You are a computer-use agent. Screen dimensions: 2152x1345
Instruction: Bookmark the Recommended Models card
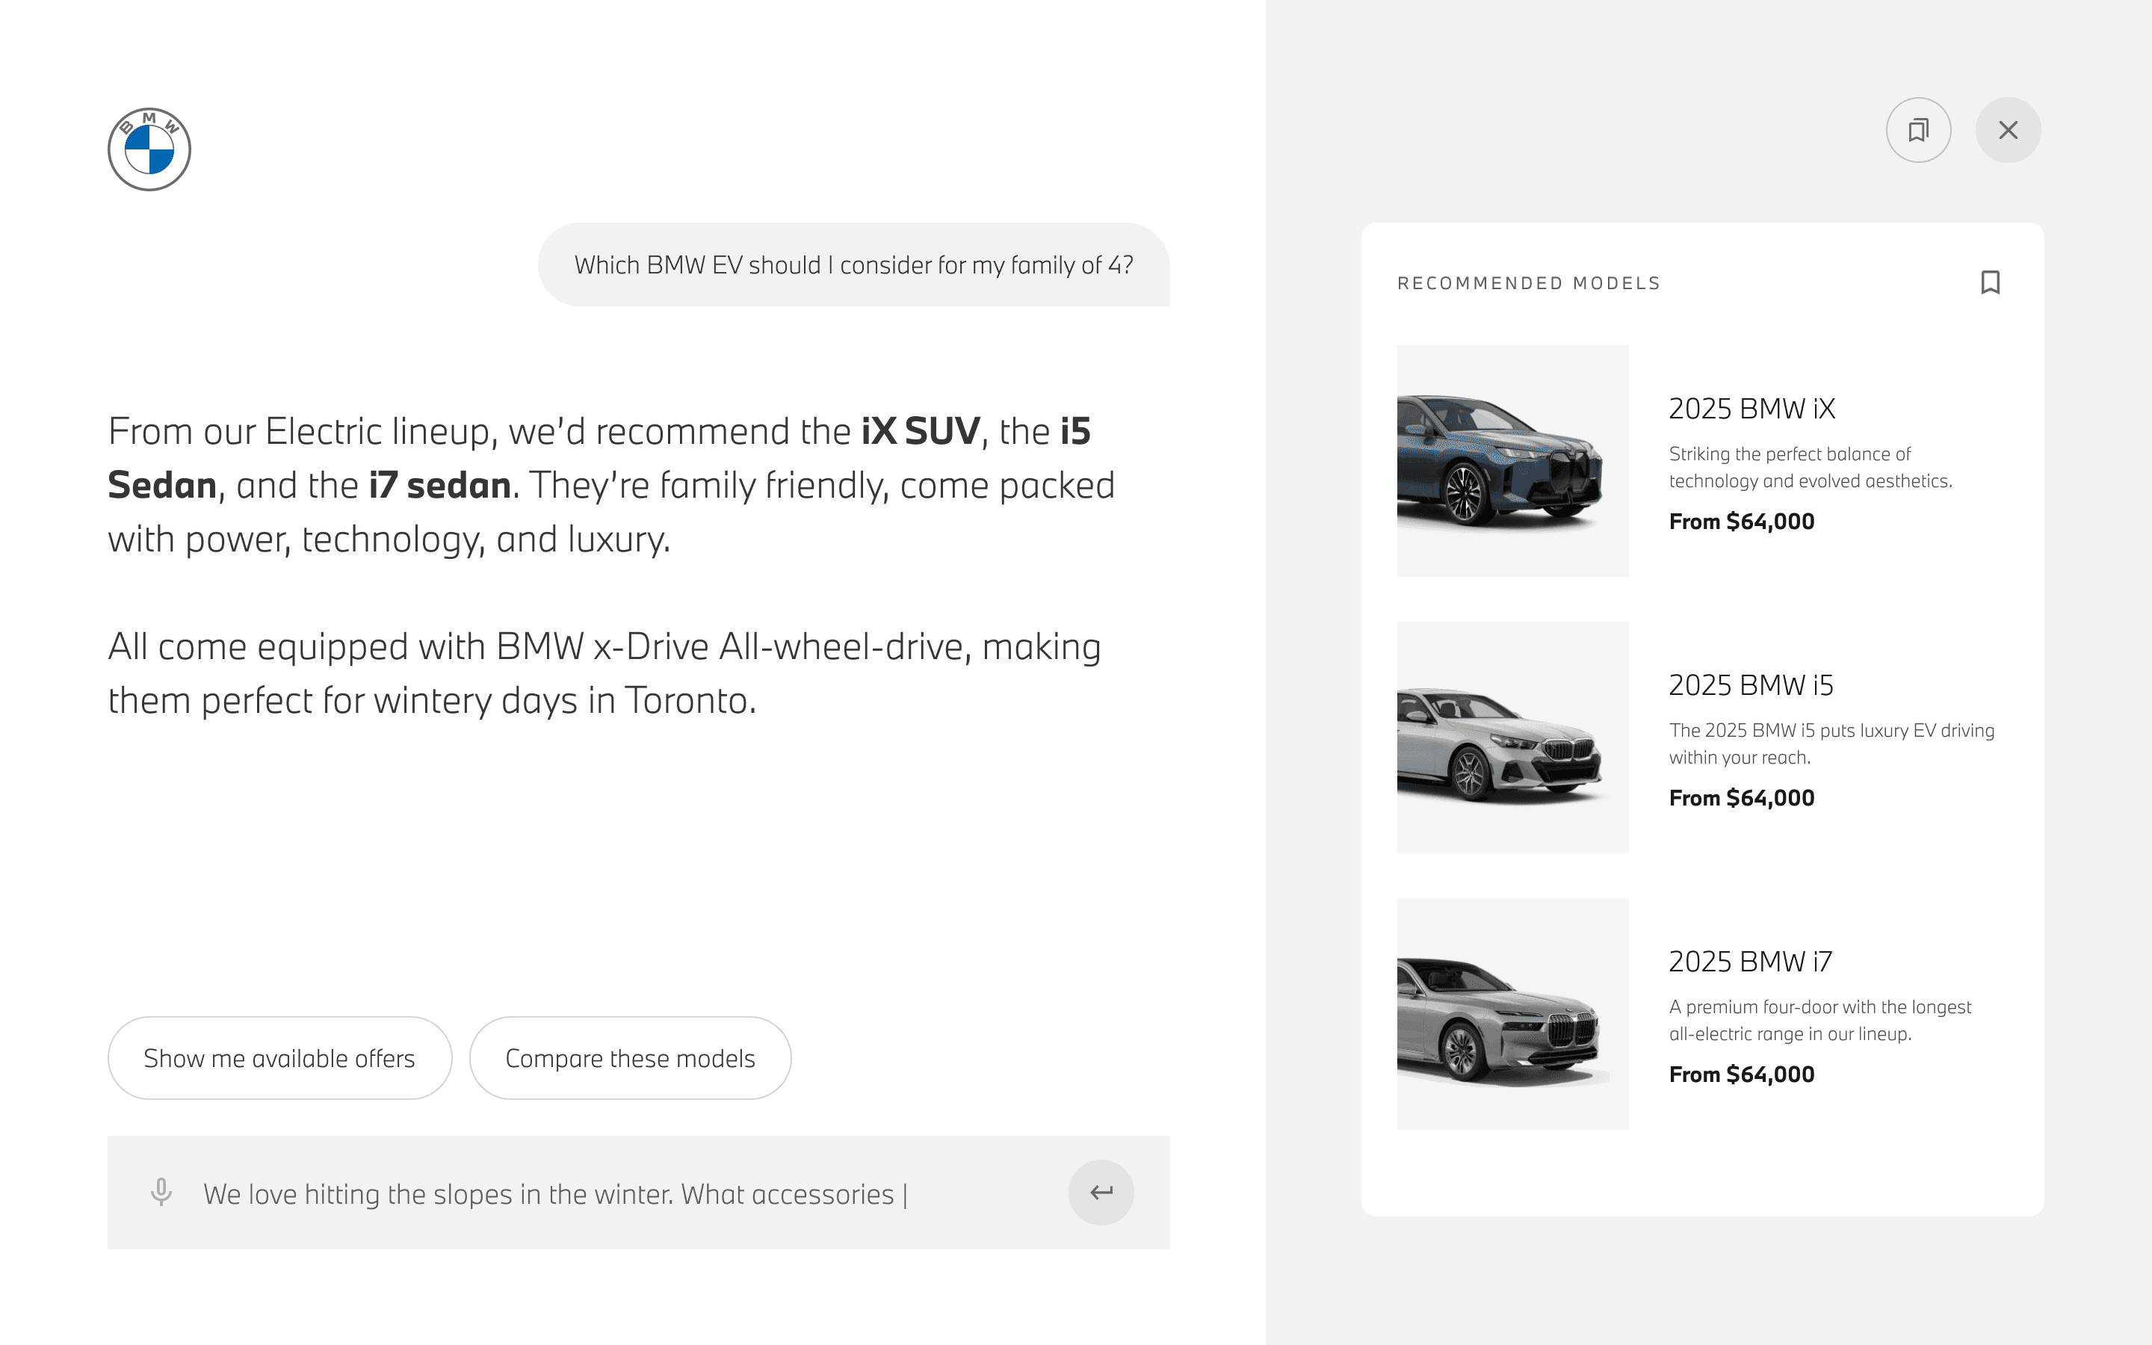pos(1990,282)
